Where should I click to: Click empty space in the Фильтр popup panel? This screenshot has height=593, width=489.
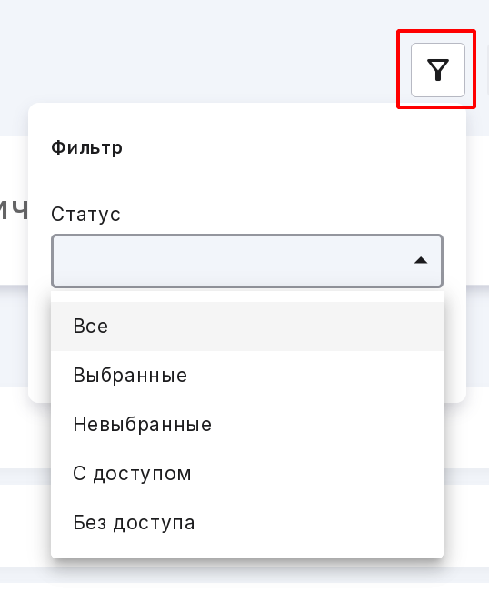264,174
